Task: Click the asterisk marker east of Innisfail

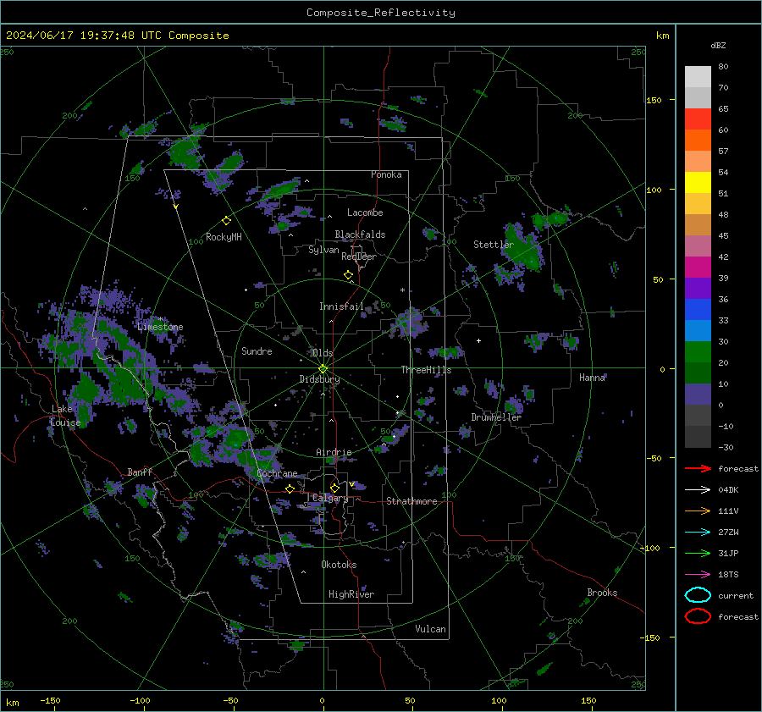Action: coord(402,290)
